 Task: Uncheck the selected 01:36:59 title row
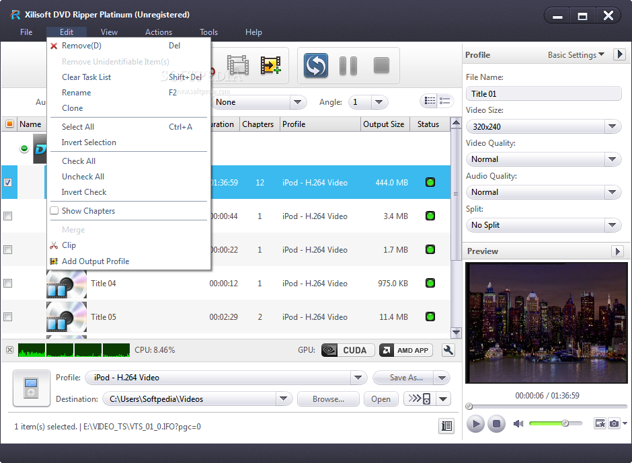(x=7, y=183)
